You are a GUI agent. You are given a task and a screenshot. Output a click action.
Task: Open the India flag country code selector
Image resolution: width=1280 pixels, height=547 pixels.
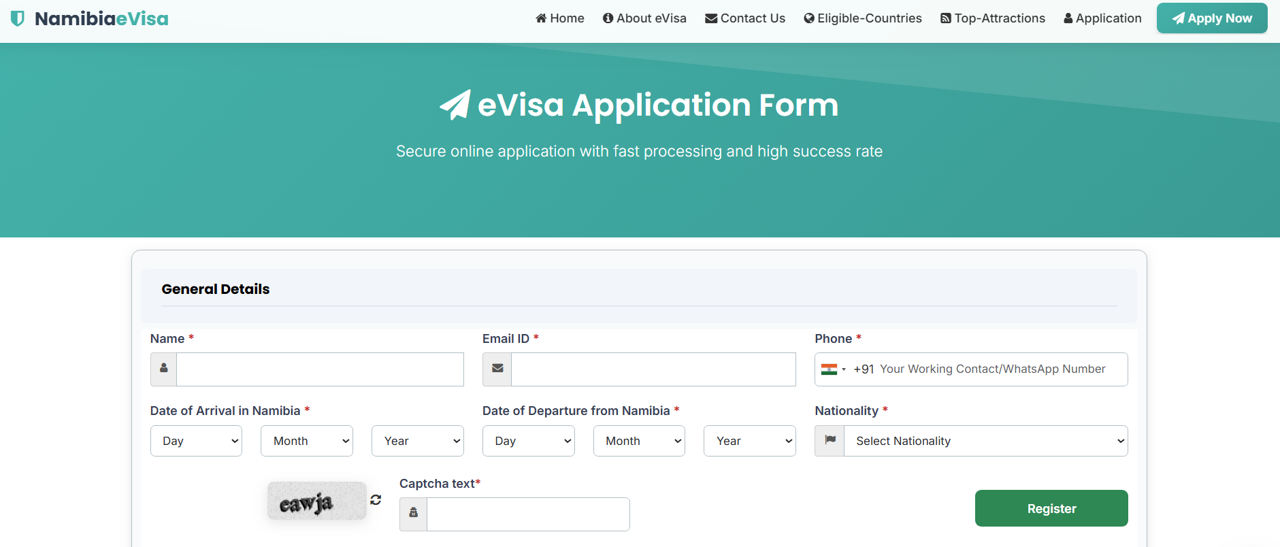(x=834, y=369)
